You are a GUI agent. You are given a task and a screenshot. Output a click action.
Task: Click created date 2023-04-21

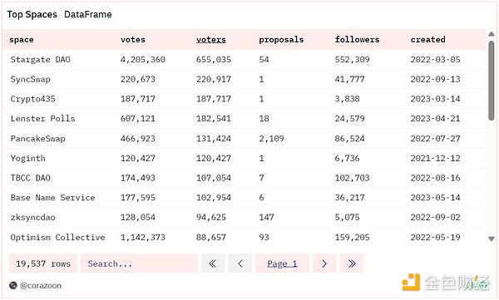(435, 119)
